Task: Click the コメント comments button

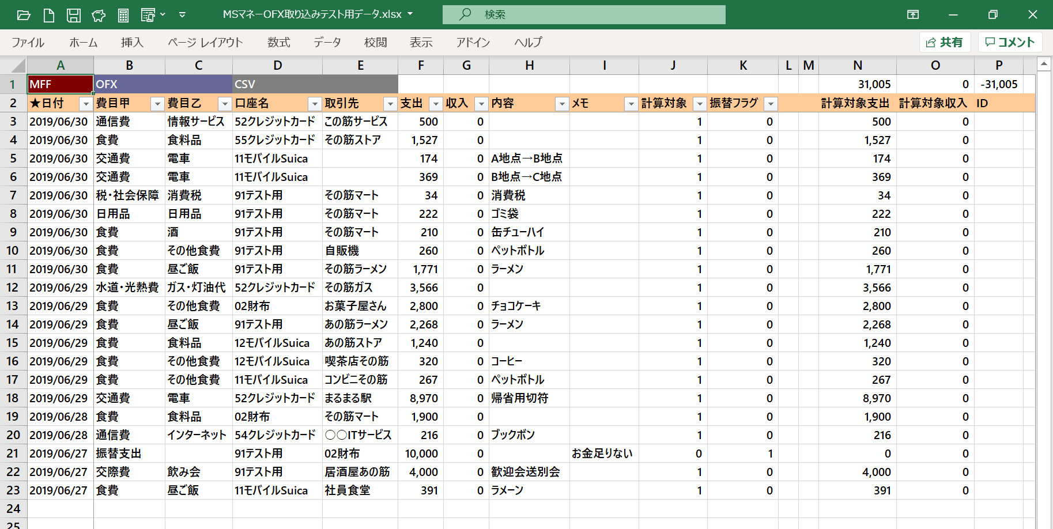Action: [1010, 42]
